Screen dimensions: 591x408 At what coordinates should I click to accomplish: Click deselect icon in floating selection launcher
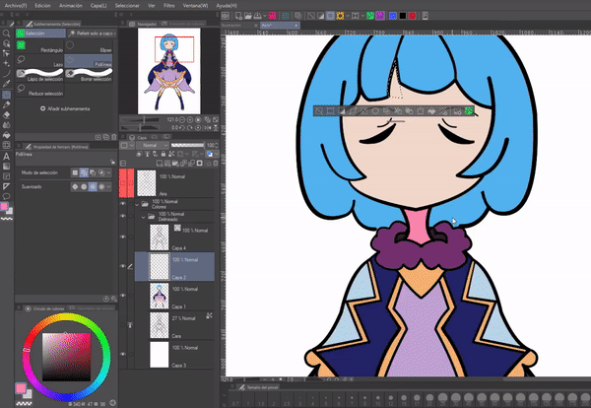319,110
